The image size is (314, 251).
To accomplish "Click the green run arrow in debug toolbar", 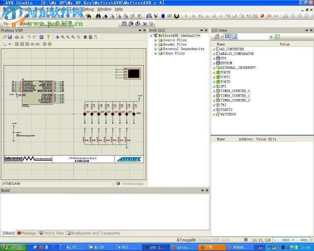I will pos(186,16).
